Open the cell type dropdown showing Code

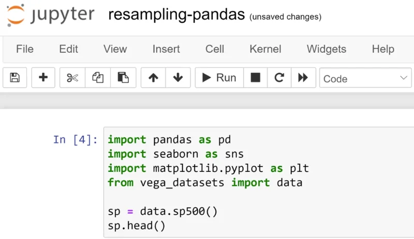click(x=365, y=78)
